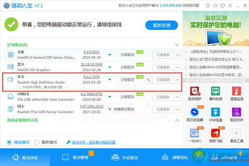Open 无需更新 dropdown arrow in 显卡 row
This screenshot has width=249, height=166.
click(177, 68)
